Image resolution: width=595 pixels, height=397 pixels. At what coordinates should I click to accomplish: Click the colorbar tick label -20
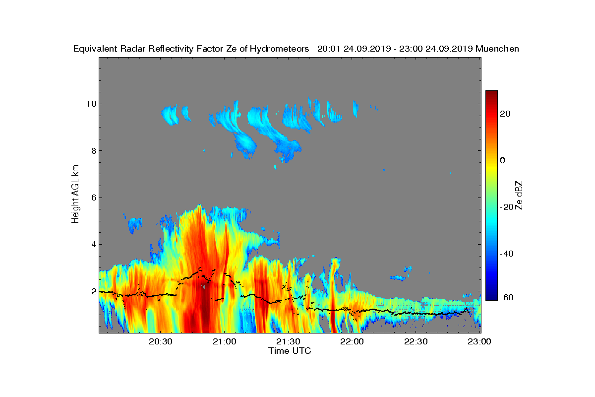506,207
